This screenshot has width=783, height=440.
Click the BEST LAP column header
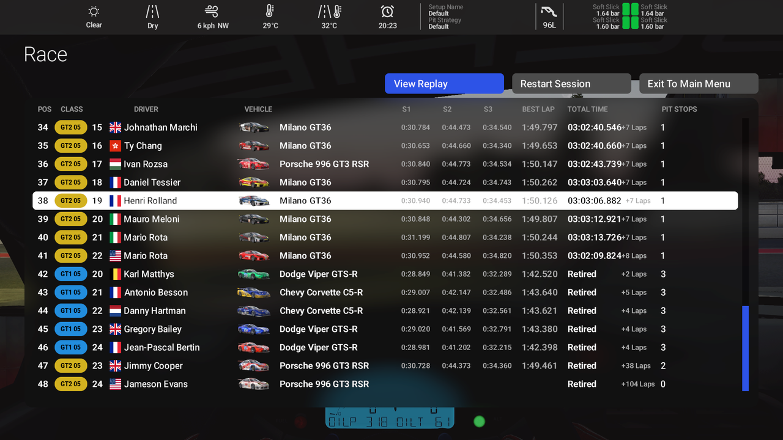click(538, 109)
